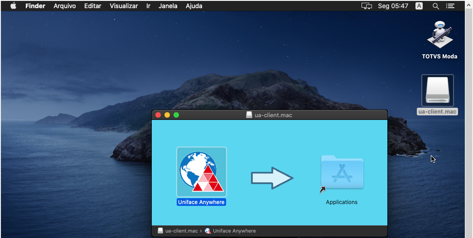Screen dimensions: 473x238
Task: Open the Visualizar menu
Action: click(x=124, y=6)
